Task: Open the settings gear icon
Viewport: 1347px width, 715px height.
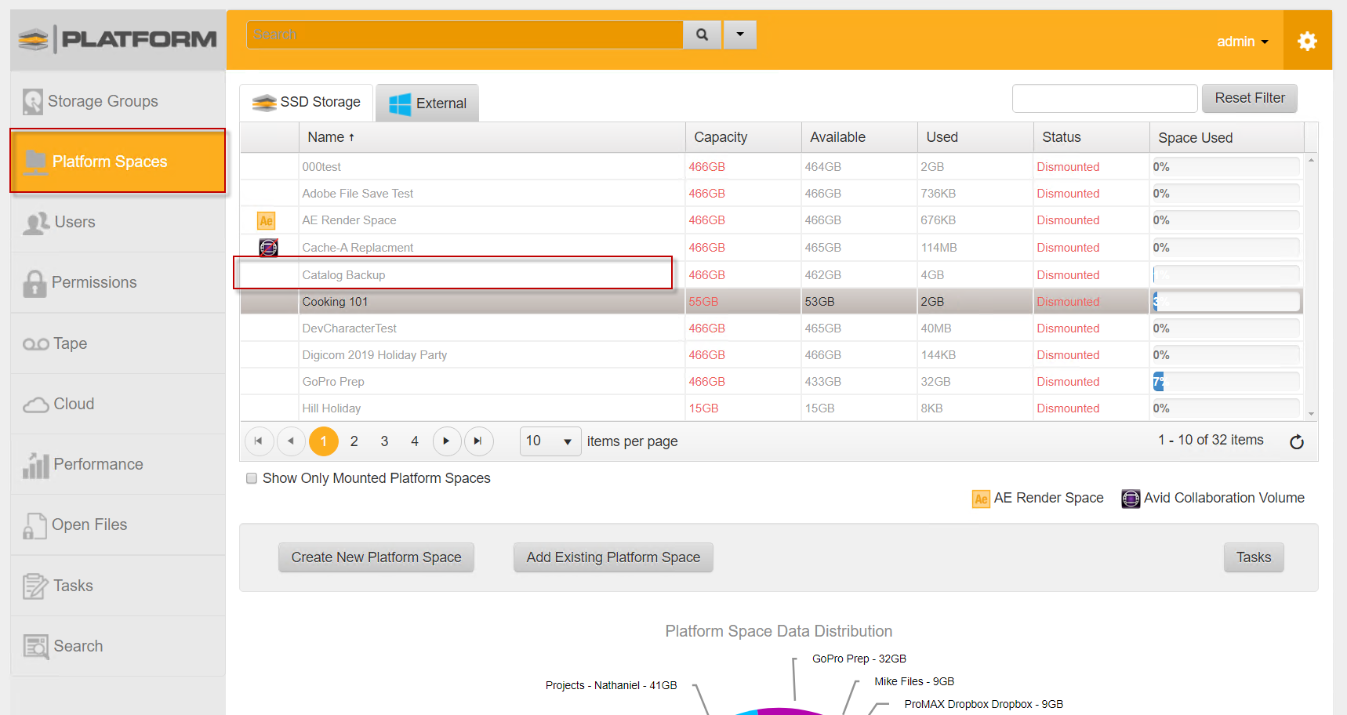Action: coord(1307,41)
